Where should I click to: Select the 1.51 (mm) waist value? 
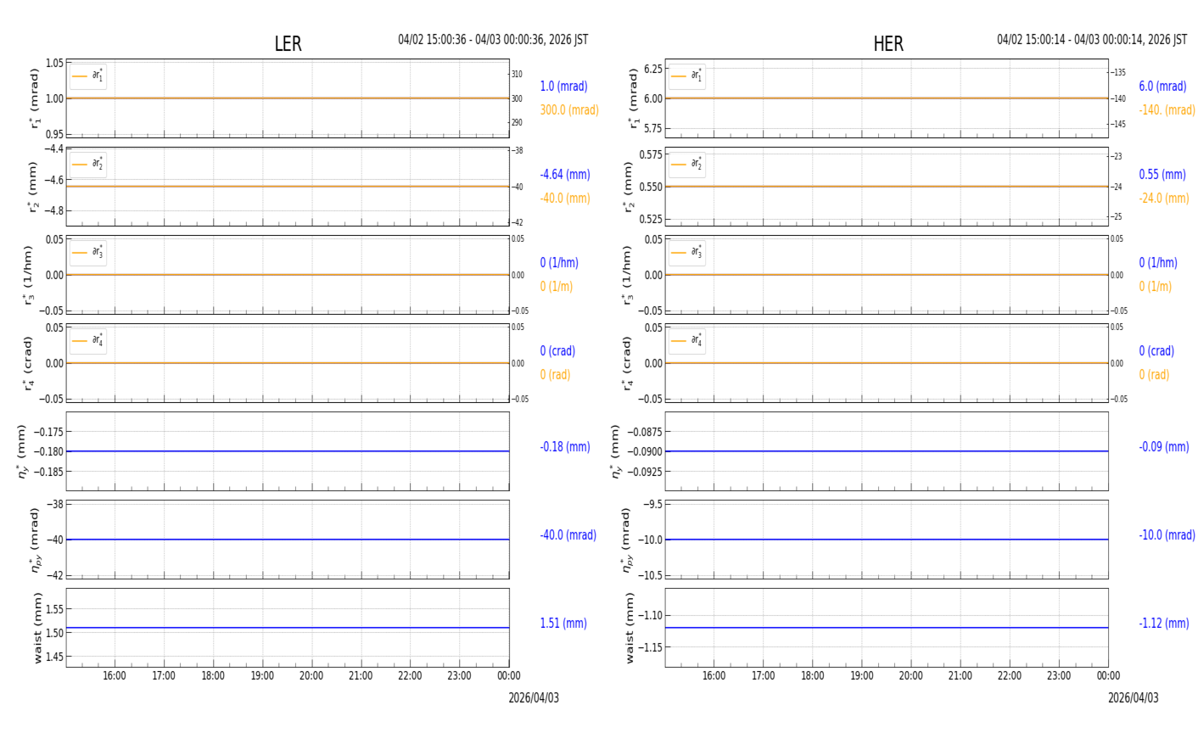[x=563, y=624]
